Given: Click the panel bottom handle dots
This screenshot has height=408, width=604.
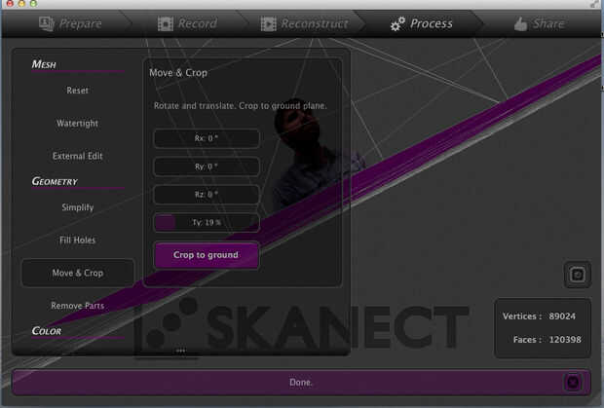Looking at the screenshot, I should click(180, 351).
